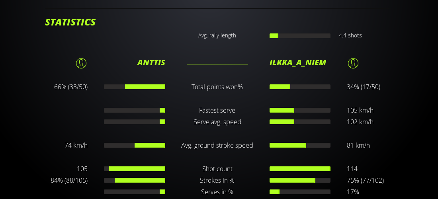The height and width of the screenshot is (199, 438).
Task: Click the Shot count label
Action: (217, 169)
